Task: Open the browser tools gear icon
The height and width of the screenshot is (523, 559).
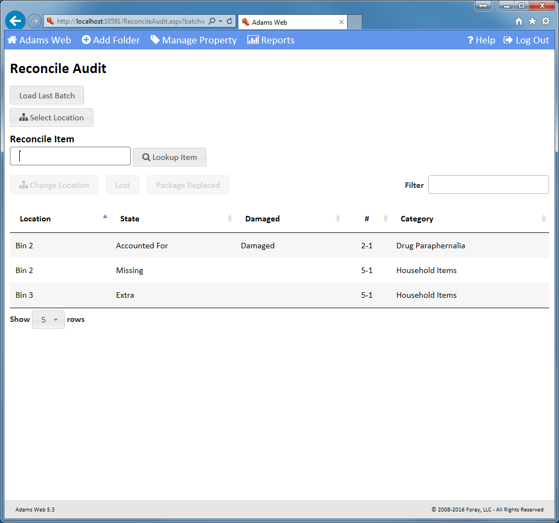Action: [545, 21]
